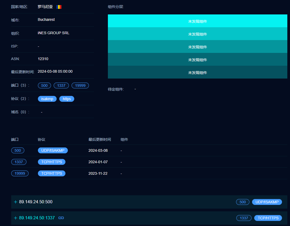
Task: Click TCP/HTTPS tag in the 19999 table row
Action: (x=52, y=173)
